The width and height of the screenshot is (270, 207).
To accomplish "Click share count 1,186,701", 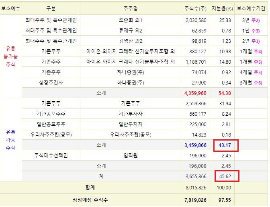I will [x=196, y=62].
